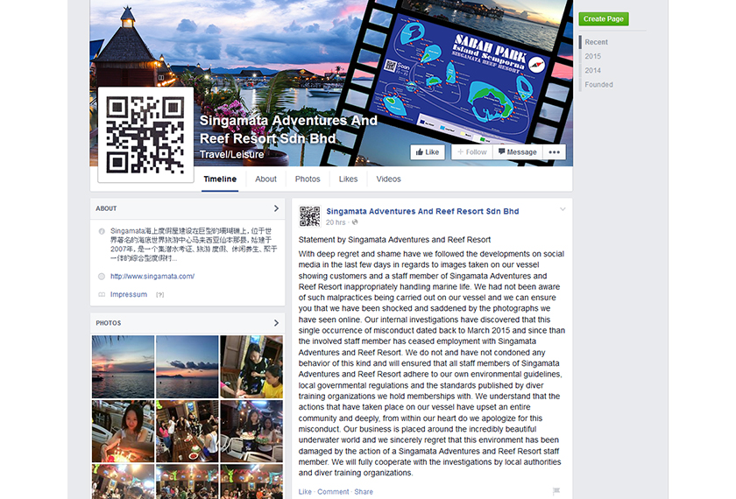
Task: Share the statement post
Action: point(364,491)
